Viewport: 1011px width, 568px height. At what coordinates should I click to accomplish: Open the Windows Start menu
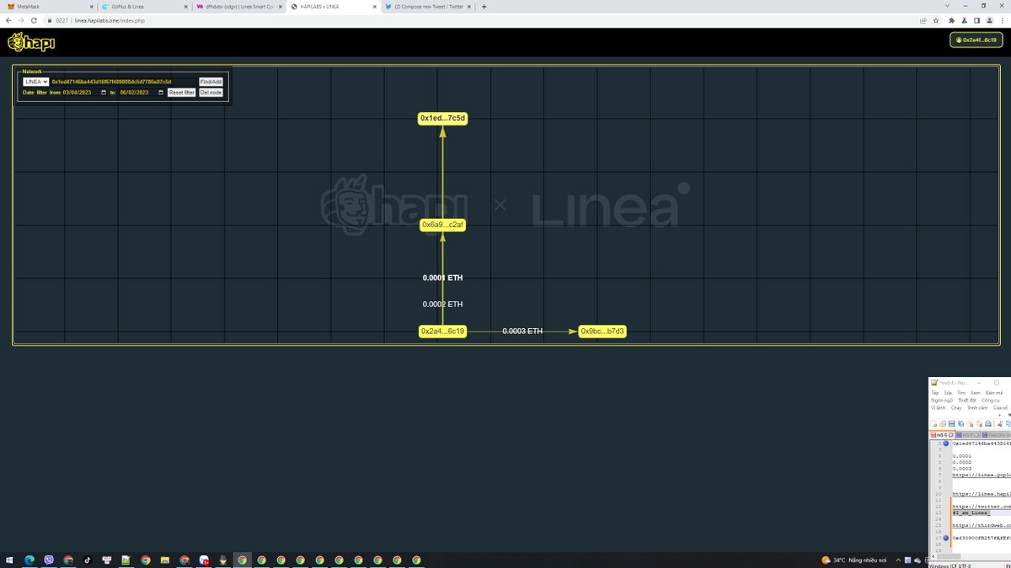coord(8,560)
